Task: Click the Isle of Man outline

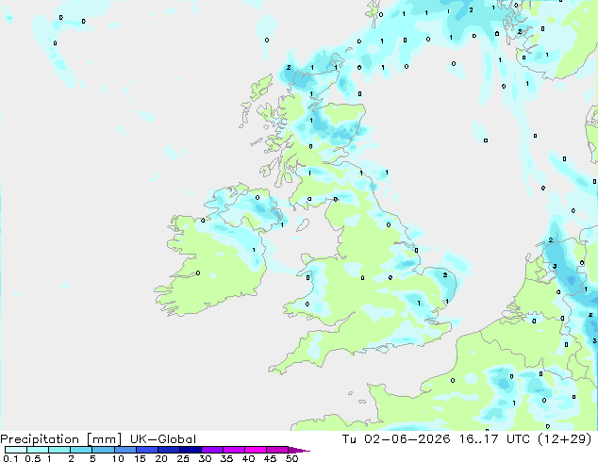Action: point(303,225)
